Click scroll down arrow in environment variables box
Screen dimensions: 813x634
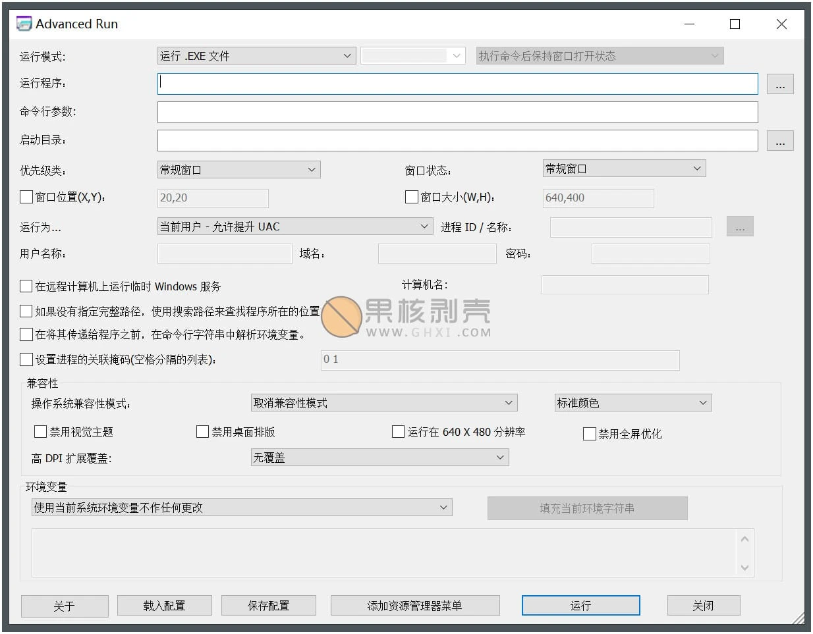[744, 568]
